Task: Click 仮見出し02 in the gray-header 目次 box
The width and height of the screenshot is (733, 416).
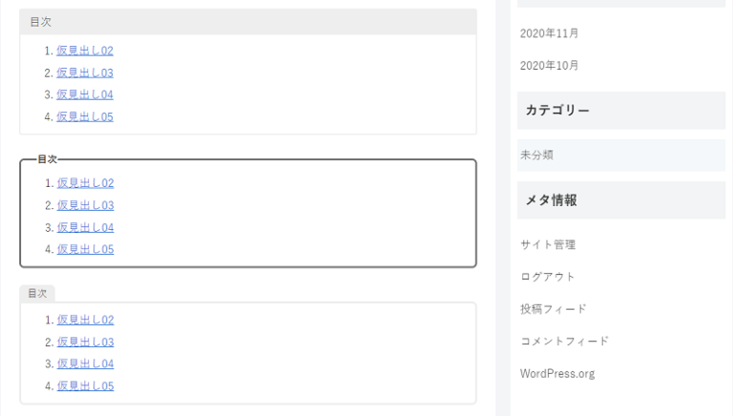Action: (x=85, y=51)
